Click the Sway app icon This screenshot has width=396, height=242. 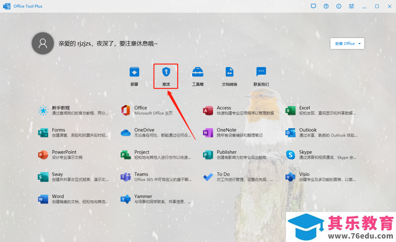(43, 177)
